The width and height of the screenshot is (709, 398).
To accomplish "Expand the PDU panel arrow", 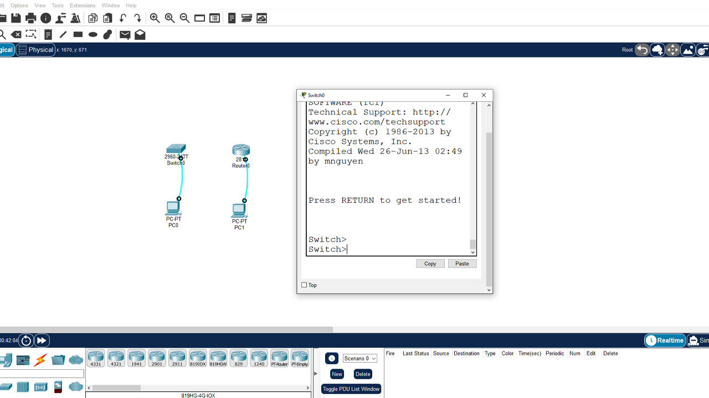I will pos(316,374).
